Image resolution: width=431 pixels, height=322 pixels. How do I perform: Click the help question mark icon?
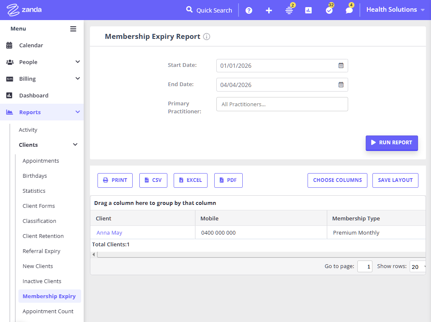pyautogui.click(x=249, y=10)
